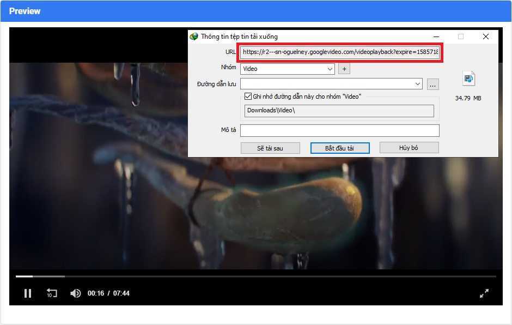This screenshot has width=512, height=325.
Task: Click the video file type icon
Action: click(468, 79)
